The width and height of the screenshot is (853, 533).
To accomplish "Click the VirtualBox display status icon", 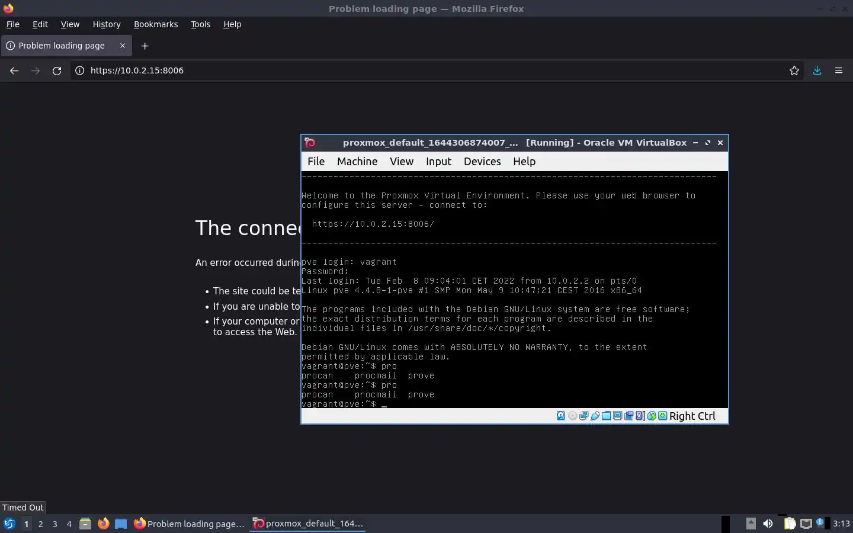I will click(617, 416).
